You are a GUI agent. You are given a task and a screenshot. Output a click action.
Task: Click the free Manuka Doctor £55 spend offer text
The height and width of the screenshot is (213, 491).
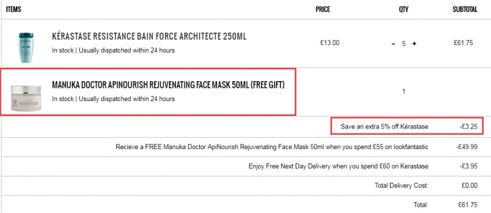pos(272,147)
